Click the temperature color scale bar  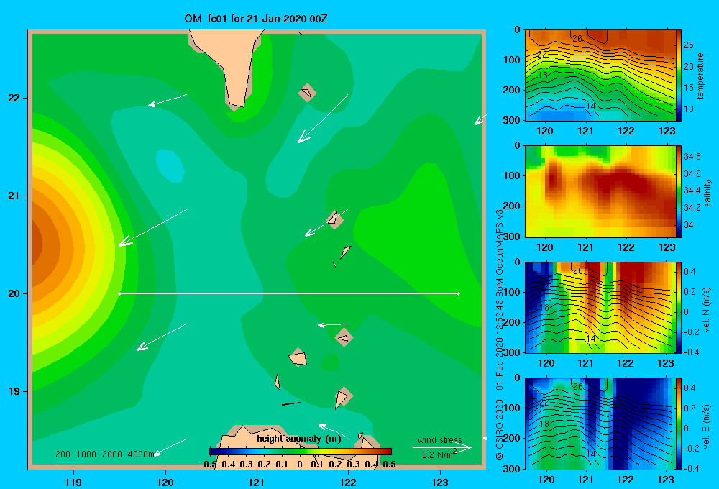click(679, 76)
